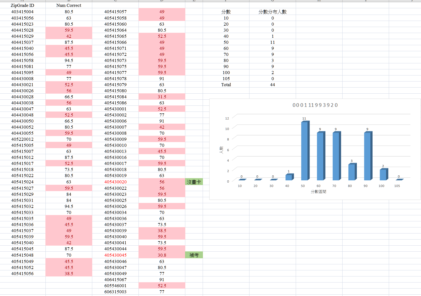Screen dimensions: 421x296
Task: Select the cell with student ID 403415004
Action: pyautogui.click(x=22, y=12)
